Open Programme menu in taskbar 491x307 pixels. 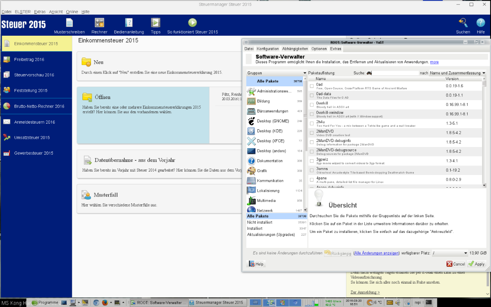pyautogui.click(x=45, y=302)
